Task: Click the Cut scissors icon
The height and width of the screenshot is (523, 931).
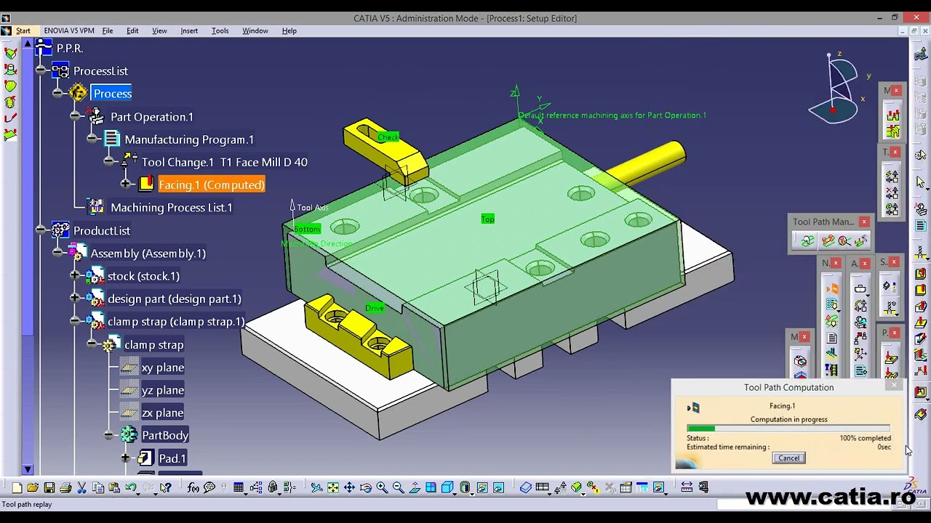Action: [x=81, y=488]
